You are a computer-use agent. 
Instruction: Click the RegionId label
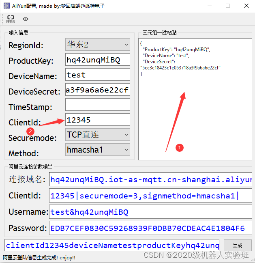click(x=26, y=45)
